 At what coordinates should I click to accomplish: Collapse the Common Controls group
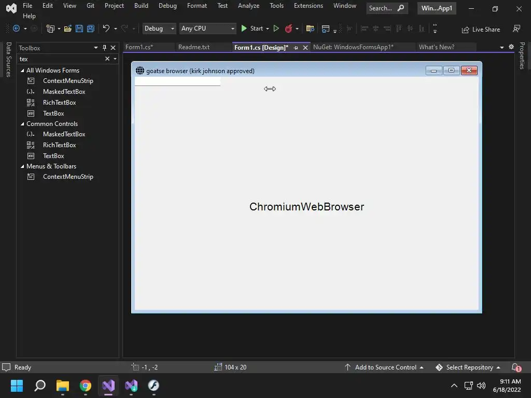pos(22,124)
